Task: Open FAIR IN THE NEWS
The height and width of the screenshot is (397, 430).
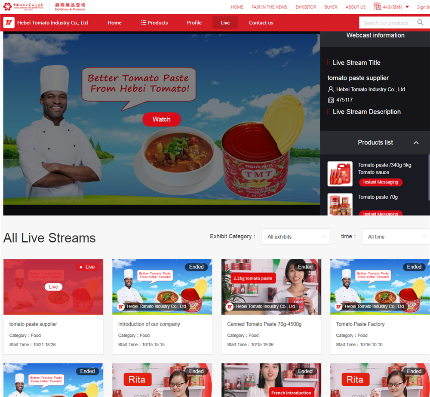Action: 269,7
